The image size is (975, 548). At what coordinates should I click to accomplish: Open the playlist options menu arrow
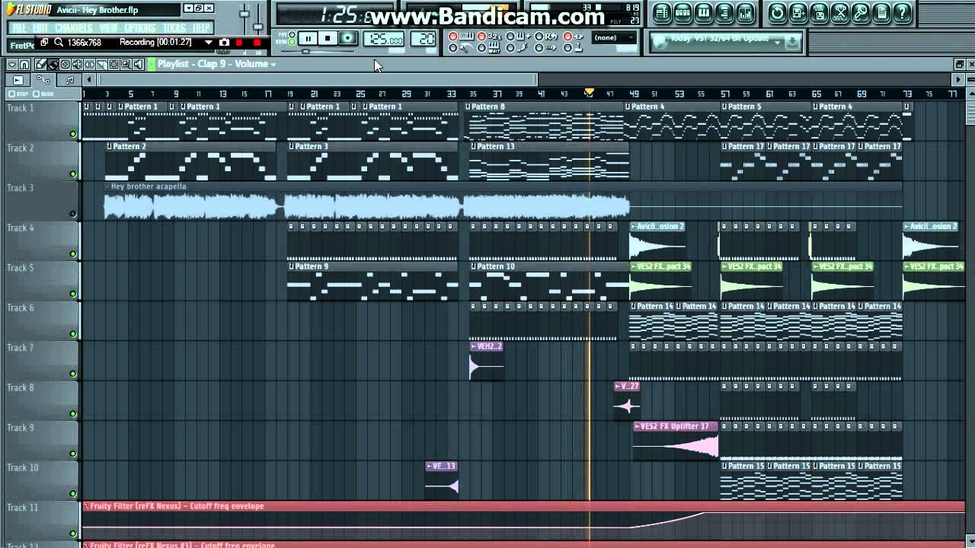click(x=12, y=65)
